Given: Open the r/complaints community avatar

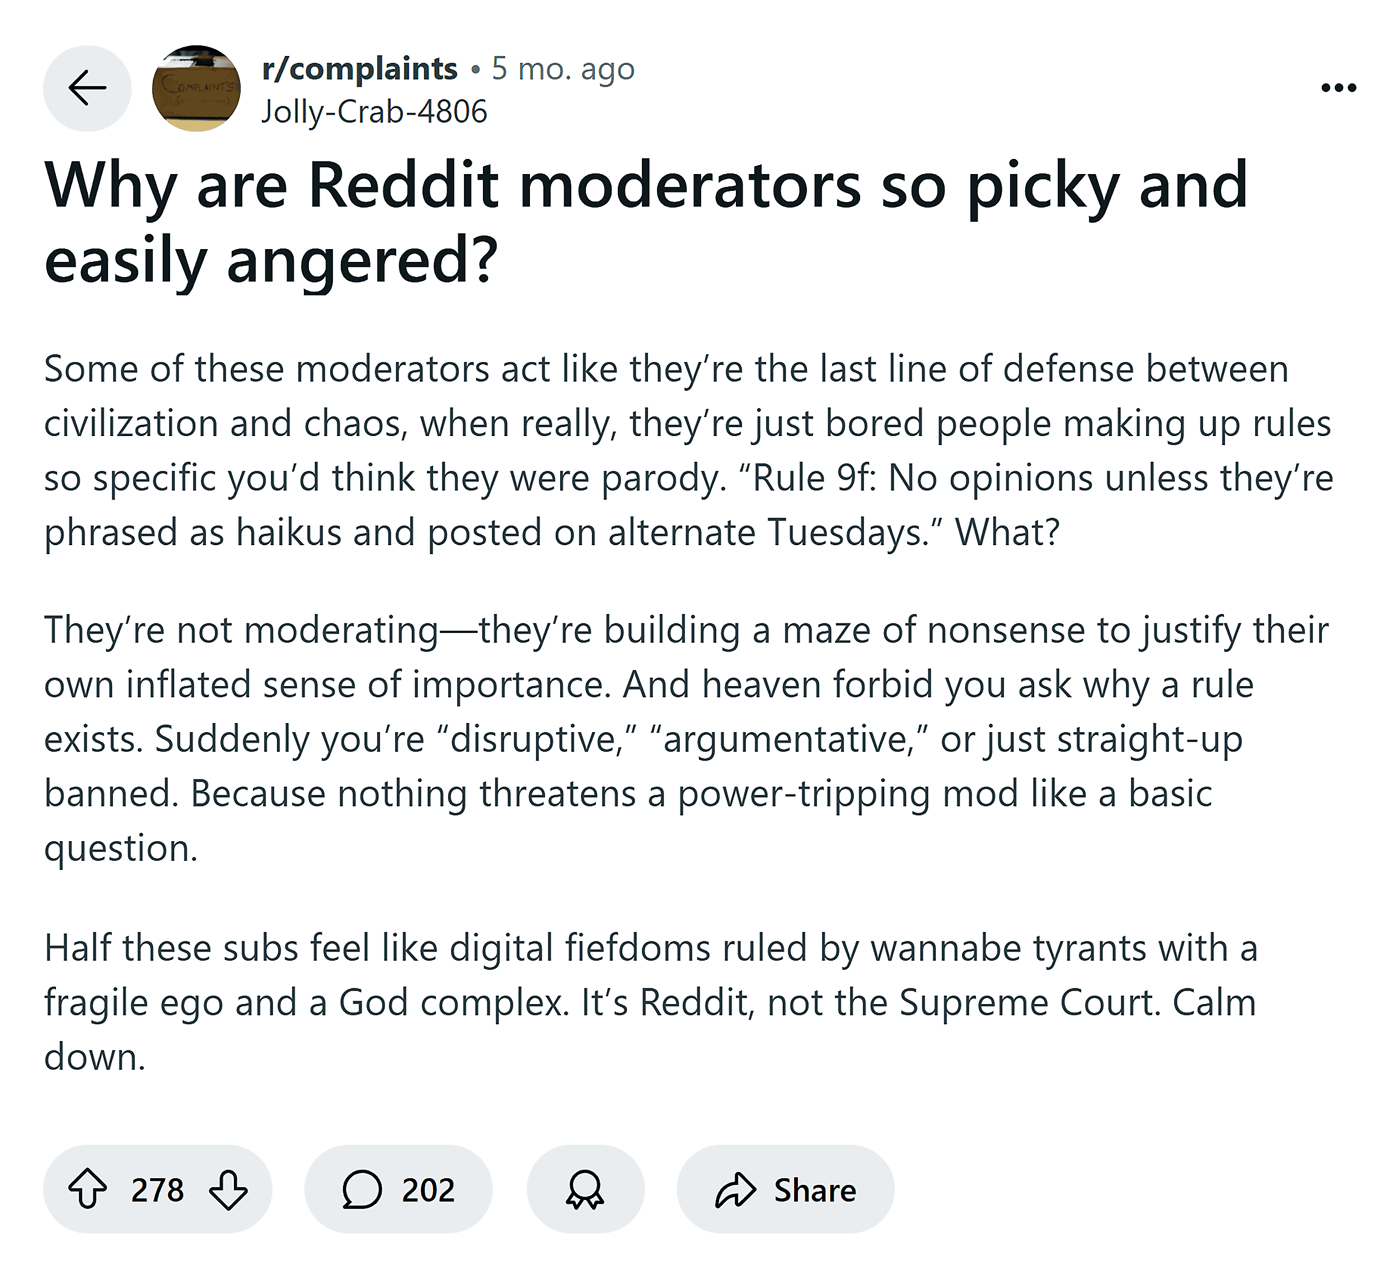Looking at the screenshot, I should (x=196, y=88).
